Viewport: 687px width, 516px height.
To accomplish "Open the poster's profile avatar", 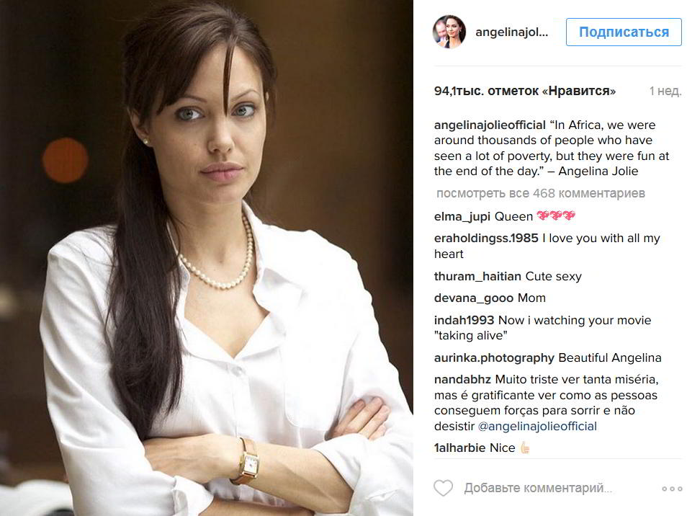I will point(449,32).
